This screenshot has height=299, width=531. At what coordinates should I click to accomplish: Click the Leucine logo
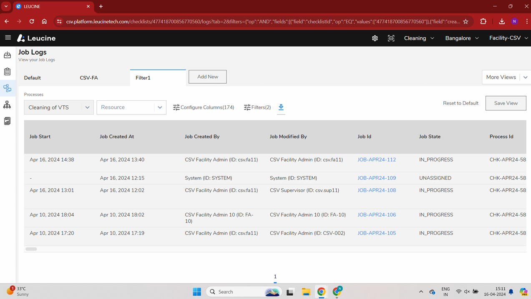[36, 38]
